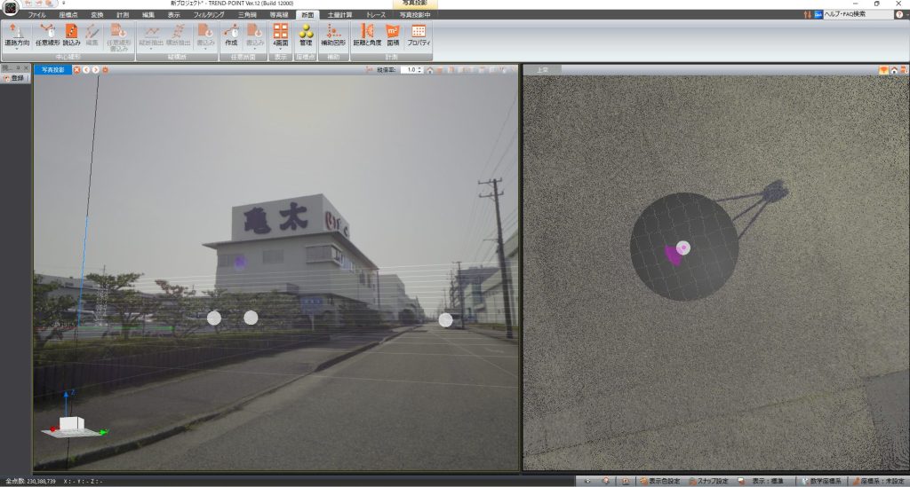Click the 面積 area measurement icon

pyautogui.click(x=393, y=32)
